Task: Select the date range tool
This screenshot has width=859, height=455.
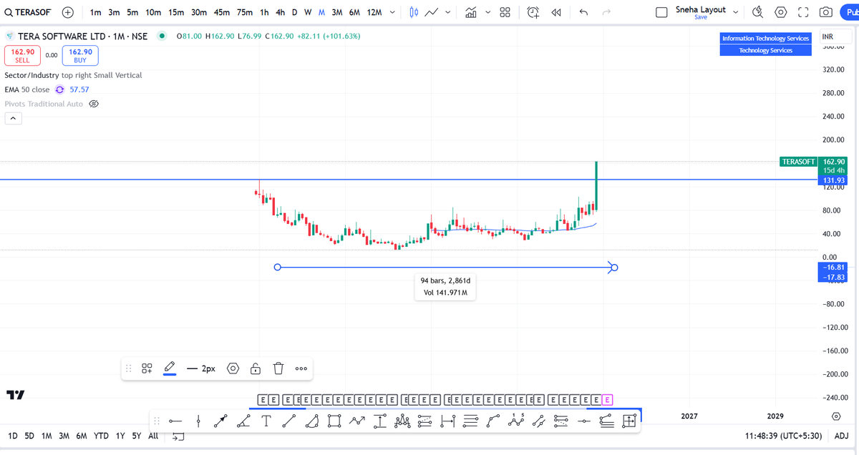Action: pos(448,421)
